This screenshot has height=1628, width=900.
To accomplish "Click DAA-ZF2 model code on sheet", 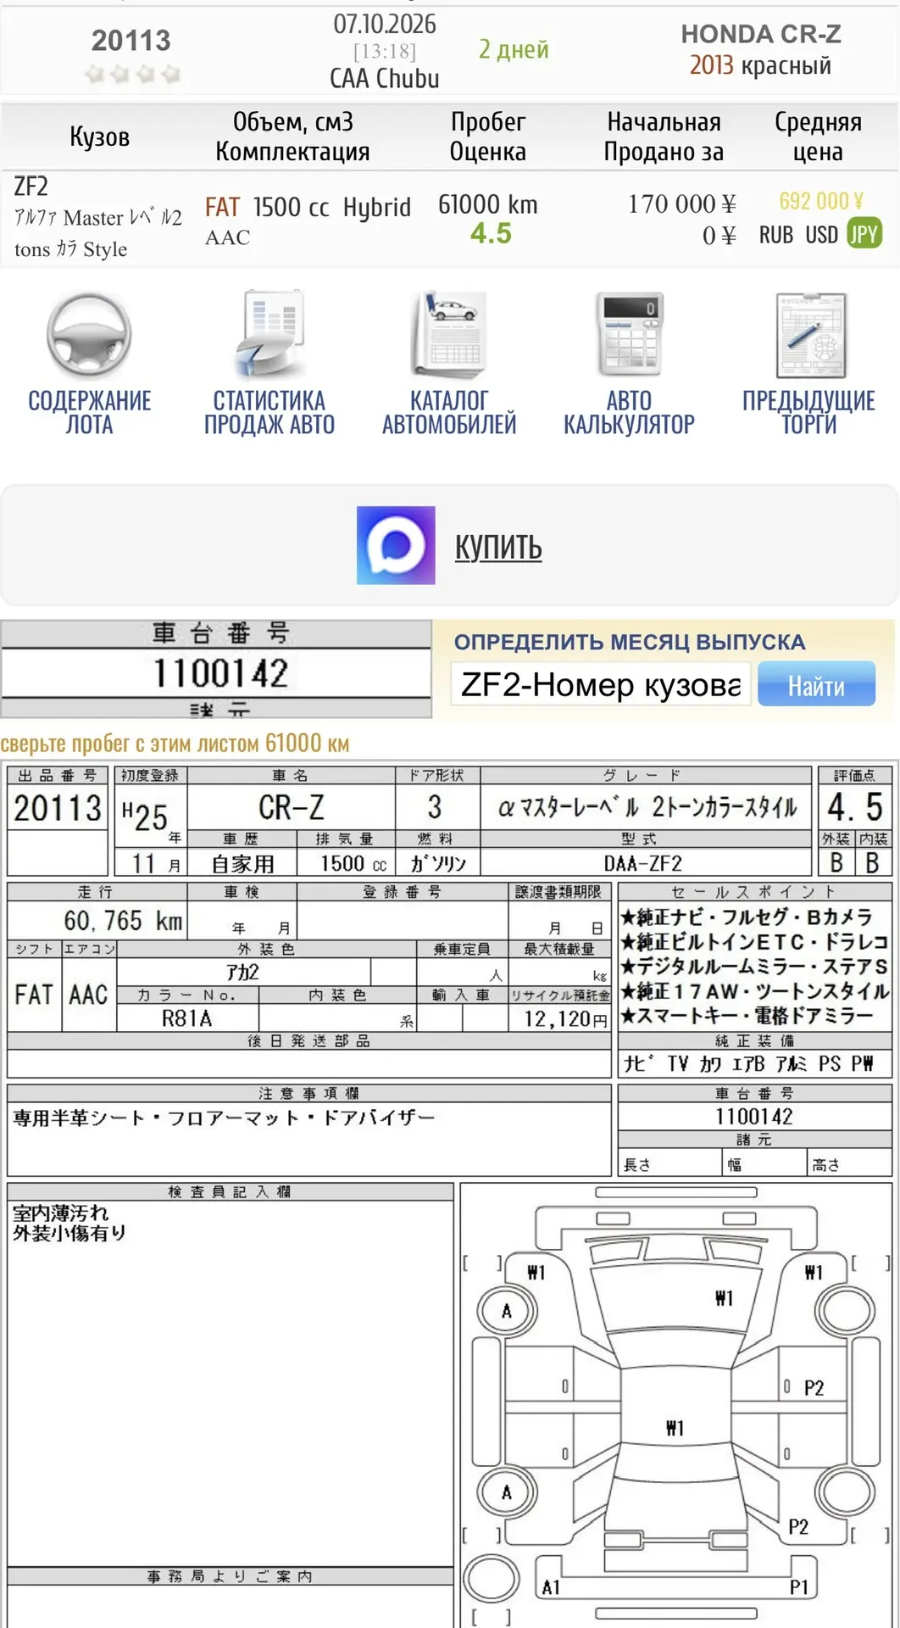I will pyautogui.click(x=642, y=863).
